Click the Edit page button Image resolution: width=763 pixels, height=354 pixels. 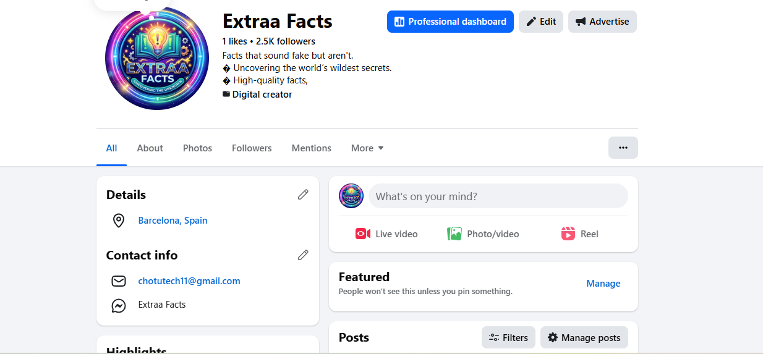[x=541, y=22]
